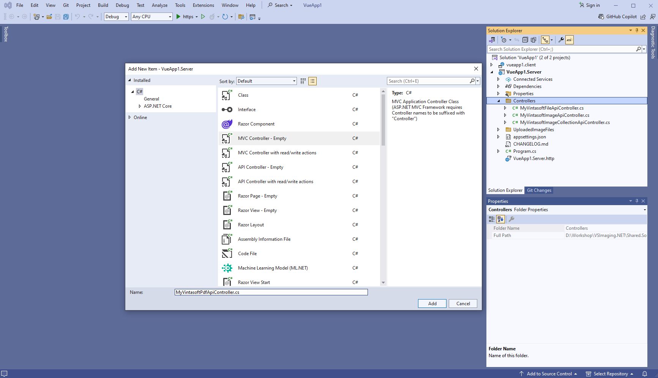Open the Extensions menu
The width and height of the screenshot is (658, 378).
click(203, 5)
